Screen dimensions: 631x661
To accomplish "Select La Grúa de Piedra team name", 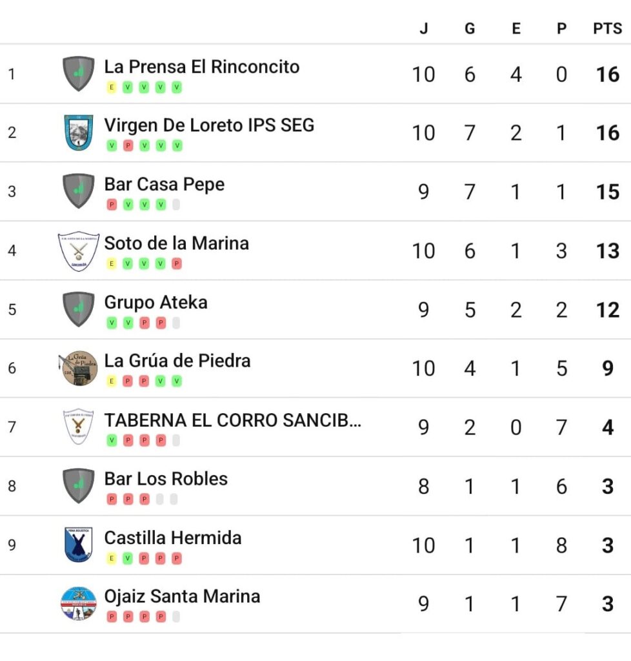I will pyautogui.click(x=177, y=361).
